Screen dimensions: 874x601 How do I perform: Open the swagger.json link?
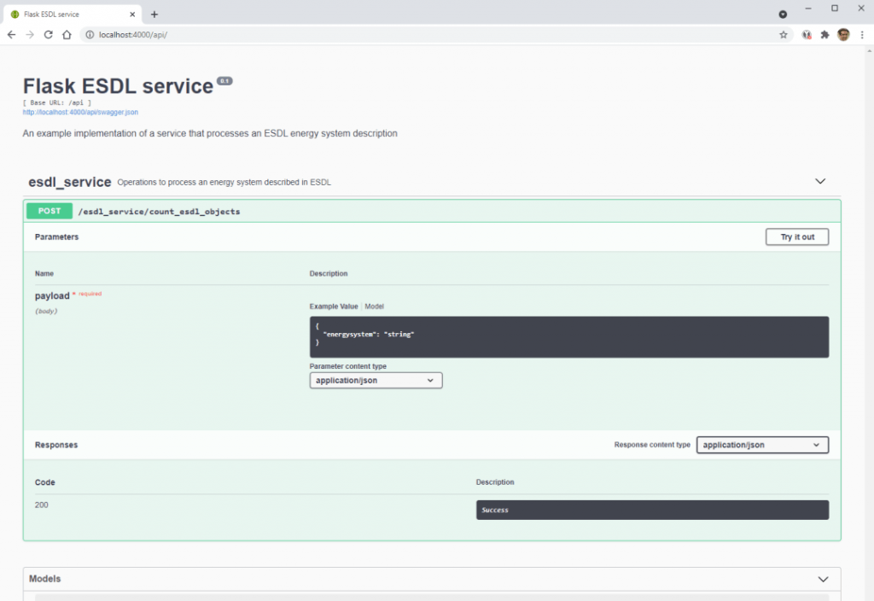(80, 112)
